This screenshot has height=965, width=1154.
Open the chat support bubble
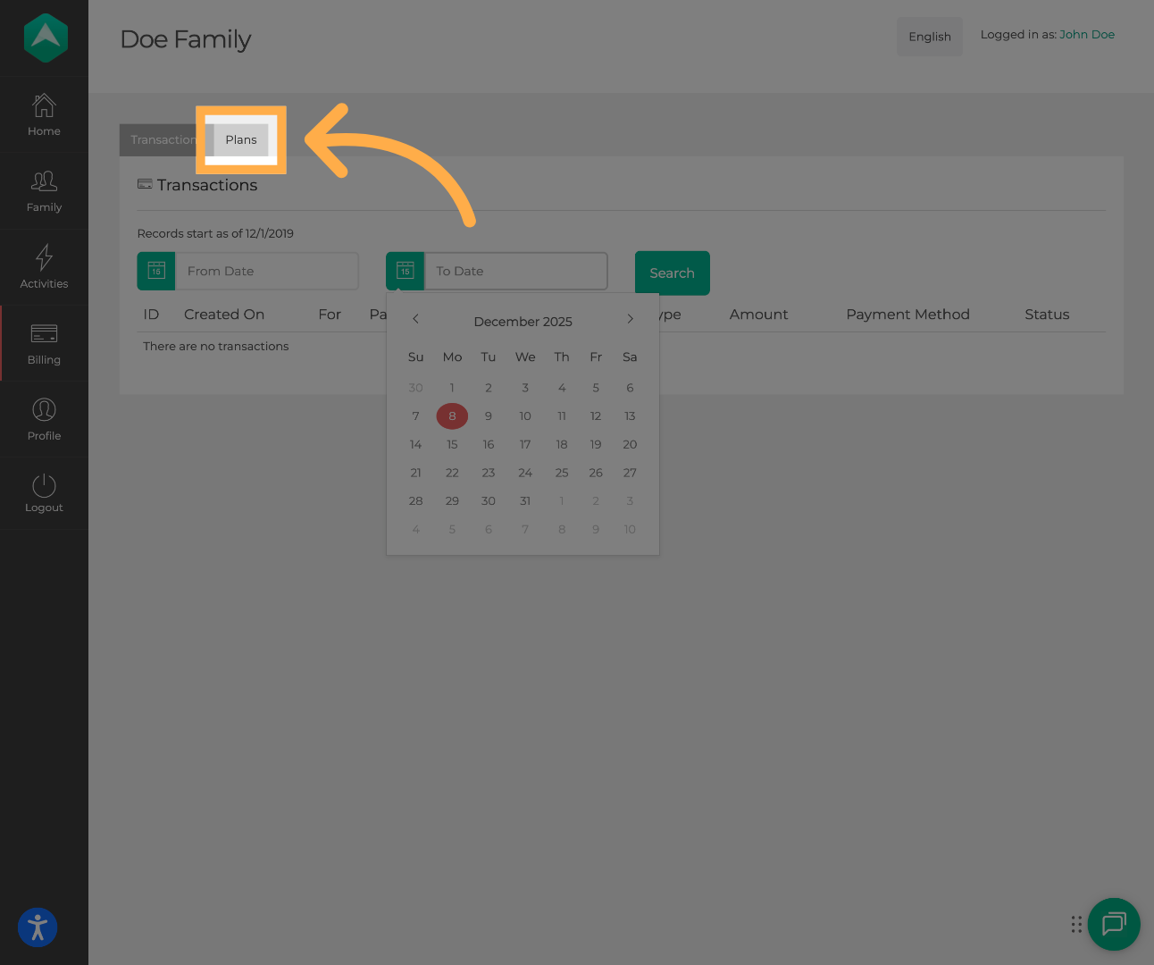[x=1114, y=924]
